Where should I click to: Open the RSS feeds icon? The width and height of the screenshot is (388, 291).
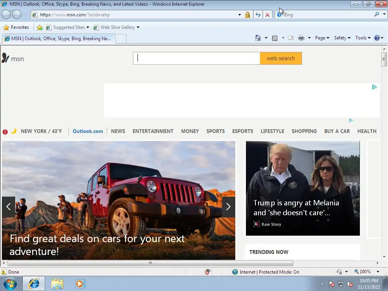coord(275,38)
